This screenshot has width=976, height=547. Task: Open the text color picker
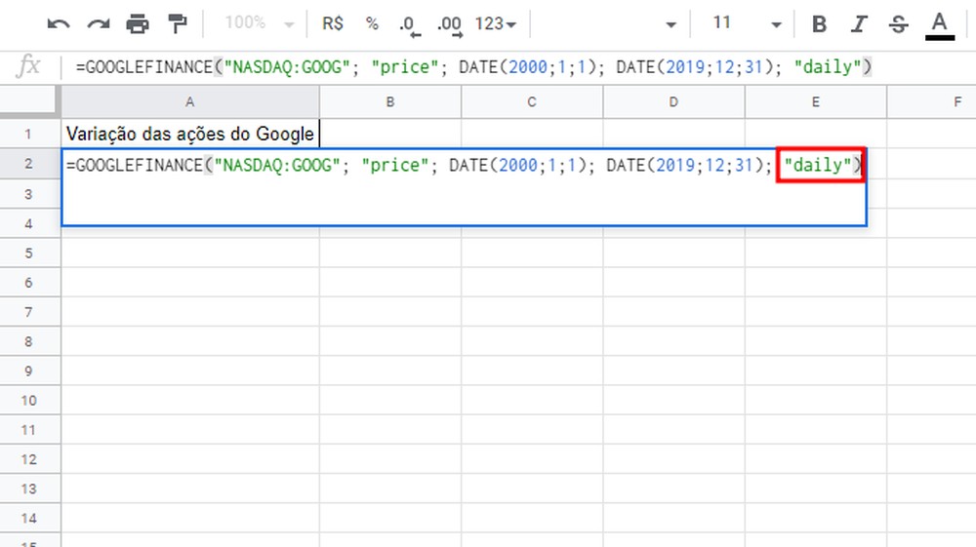click(x=939, y=25)
